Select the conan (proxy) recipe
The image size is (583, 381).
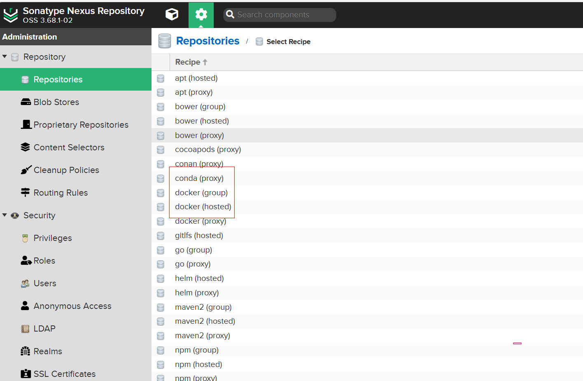367,164
